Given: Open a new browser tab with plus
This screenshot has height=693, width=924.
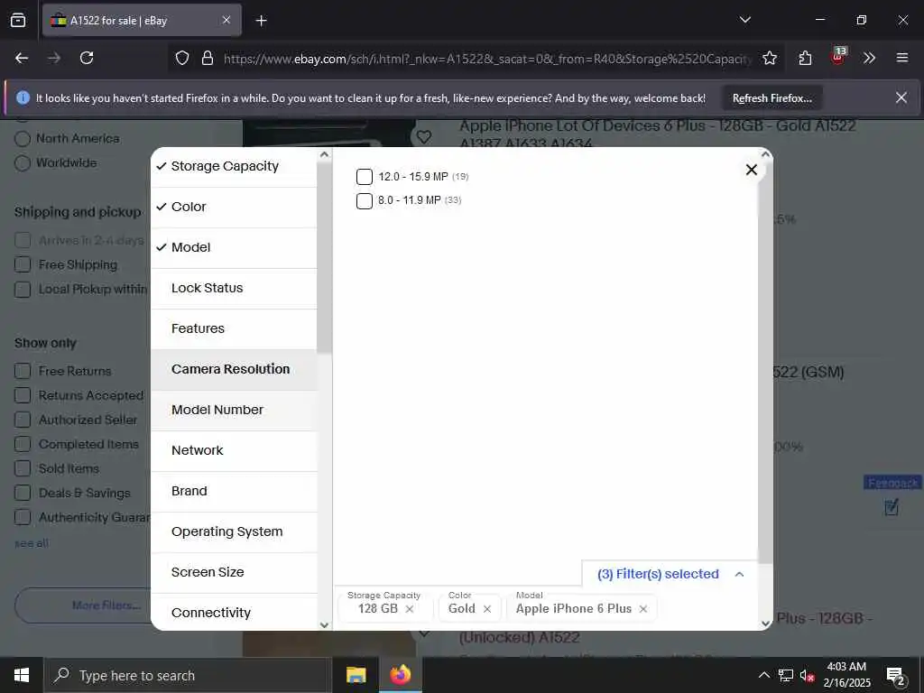Looking at the screenshot, I should (261, 21).
